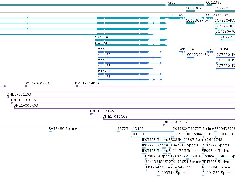This screenshot has width=235, height=177.
Task: Select the CG12309 gene label
Action: (x=194, y=8)
